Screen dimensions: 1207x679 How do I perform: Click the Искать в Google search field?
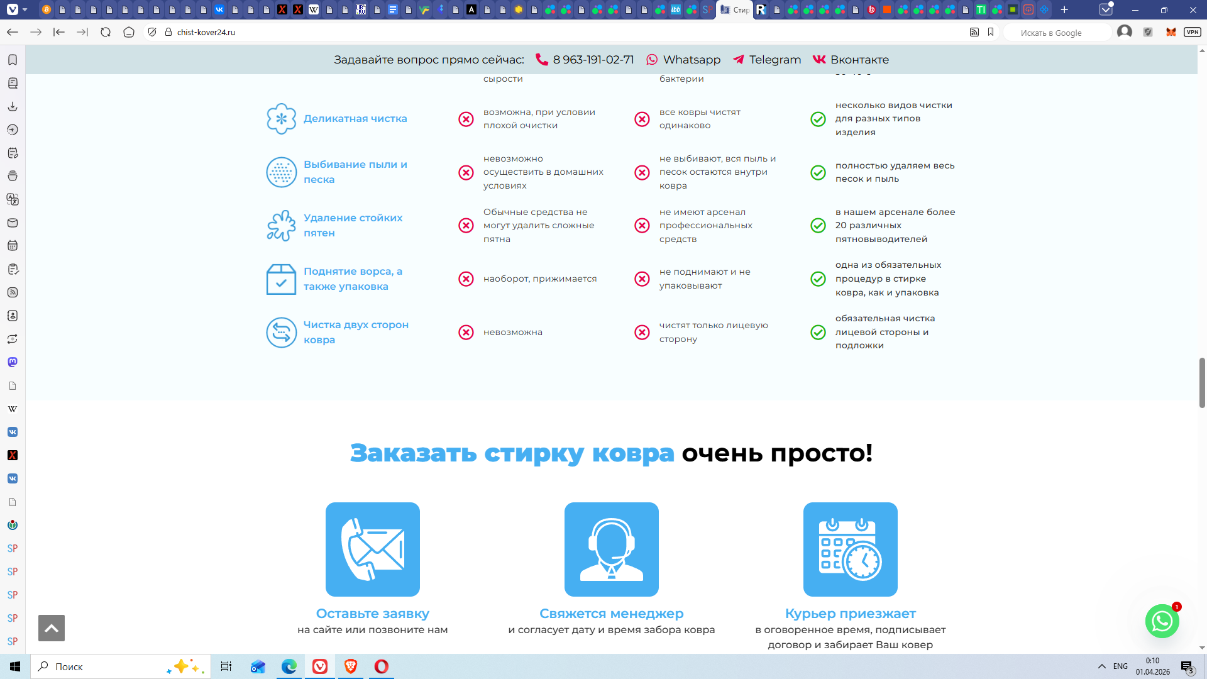point(1056,33)
